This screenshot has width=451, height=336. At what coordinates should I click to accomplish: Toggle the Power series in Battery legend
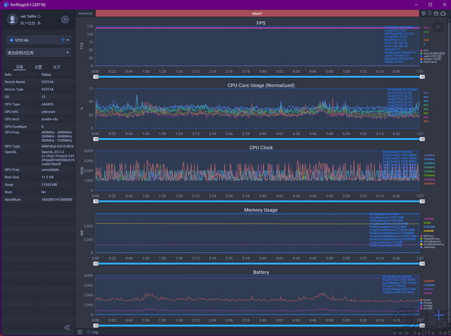click(426, 300)
